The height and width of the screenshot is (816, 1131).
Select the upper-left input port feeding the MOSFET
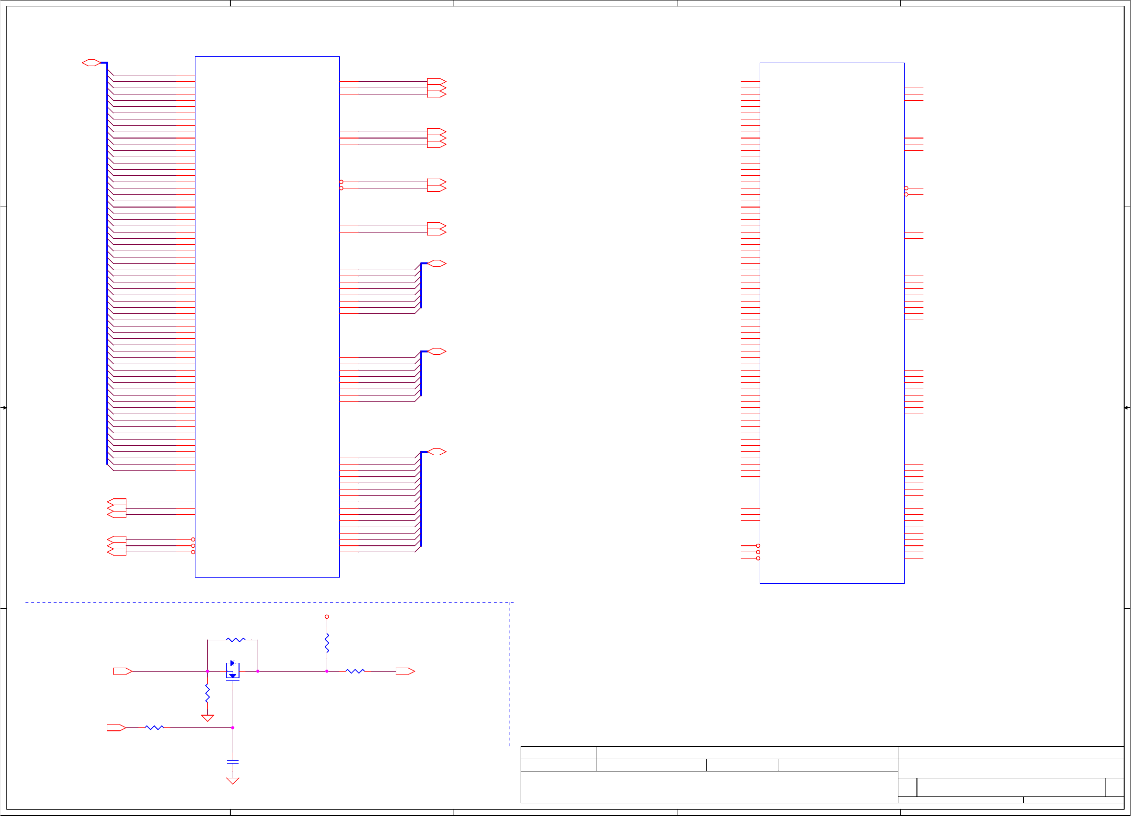122,671
